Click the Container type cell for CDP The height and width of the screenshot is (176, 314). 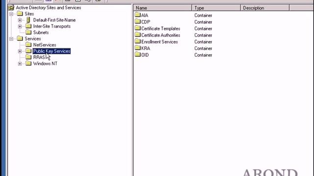(x=203, y=22)
